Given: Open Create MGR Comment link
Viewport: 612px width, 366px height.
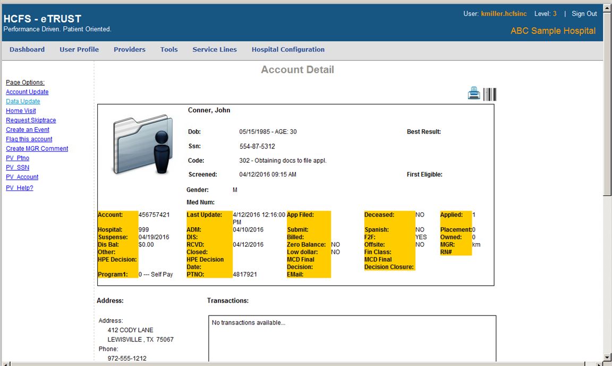Looking at the screenshot, I should point(37,149).
